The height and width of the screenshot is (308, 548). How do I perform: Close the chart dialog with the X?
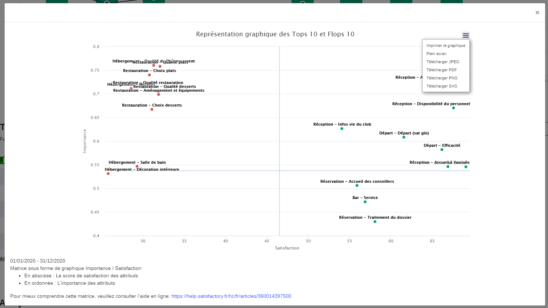537,13
